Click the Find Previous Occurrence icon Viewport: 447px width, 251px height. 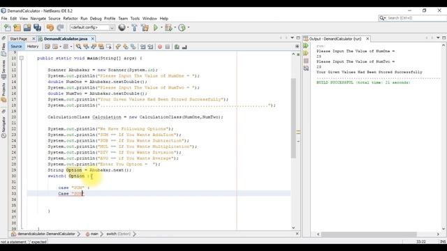tap(86, 47)
